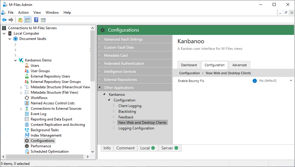Screen dimensions: 295x167
Task: Open the Enable Bouncy Fix value dropdown
Action: pyautogui.click(x=291, y=81)
